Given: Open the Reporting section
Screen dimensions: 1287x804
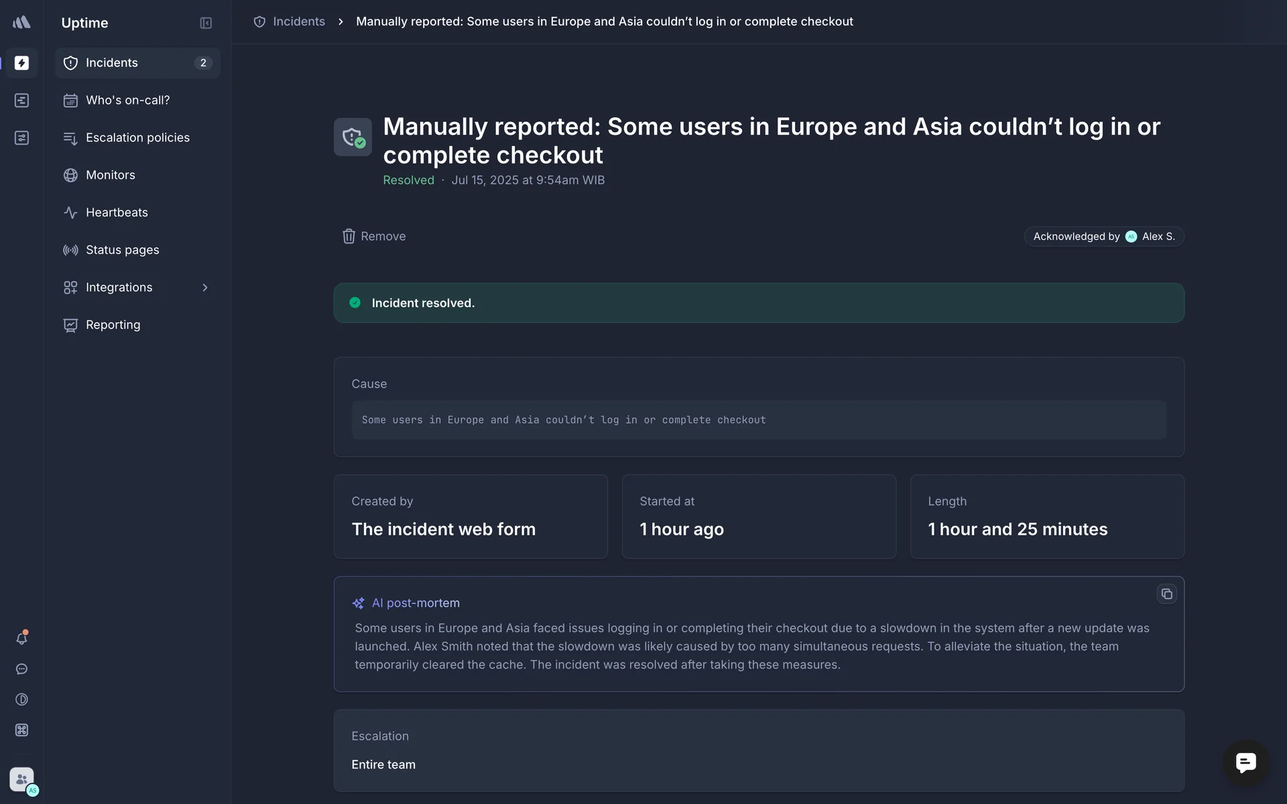Looking at the screenshot, I should click(113, 325).
